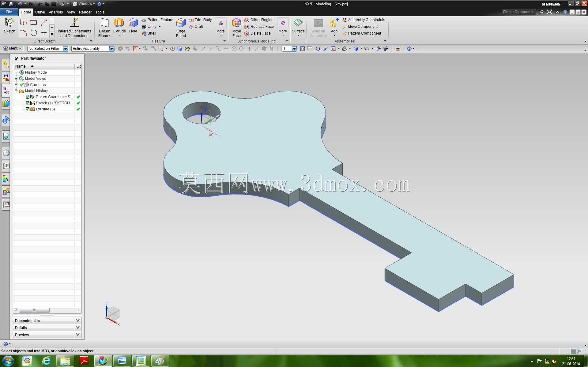Open Adobe Reader from taskbar
Image resolution: width=588 pixels, height=367 pixels.
point(84,361)
